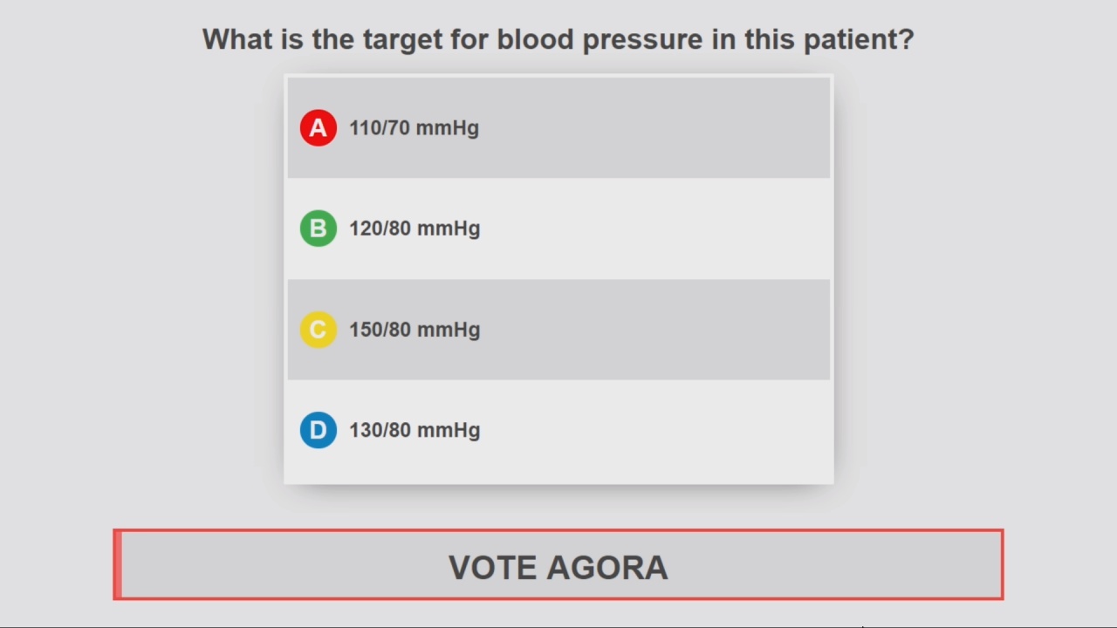Click the yellow C circle icon

[x=319, y=330]
